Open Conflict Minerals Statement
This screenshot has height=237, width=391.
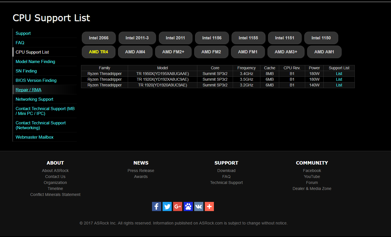(x=55, y=195)
